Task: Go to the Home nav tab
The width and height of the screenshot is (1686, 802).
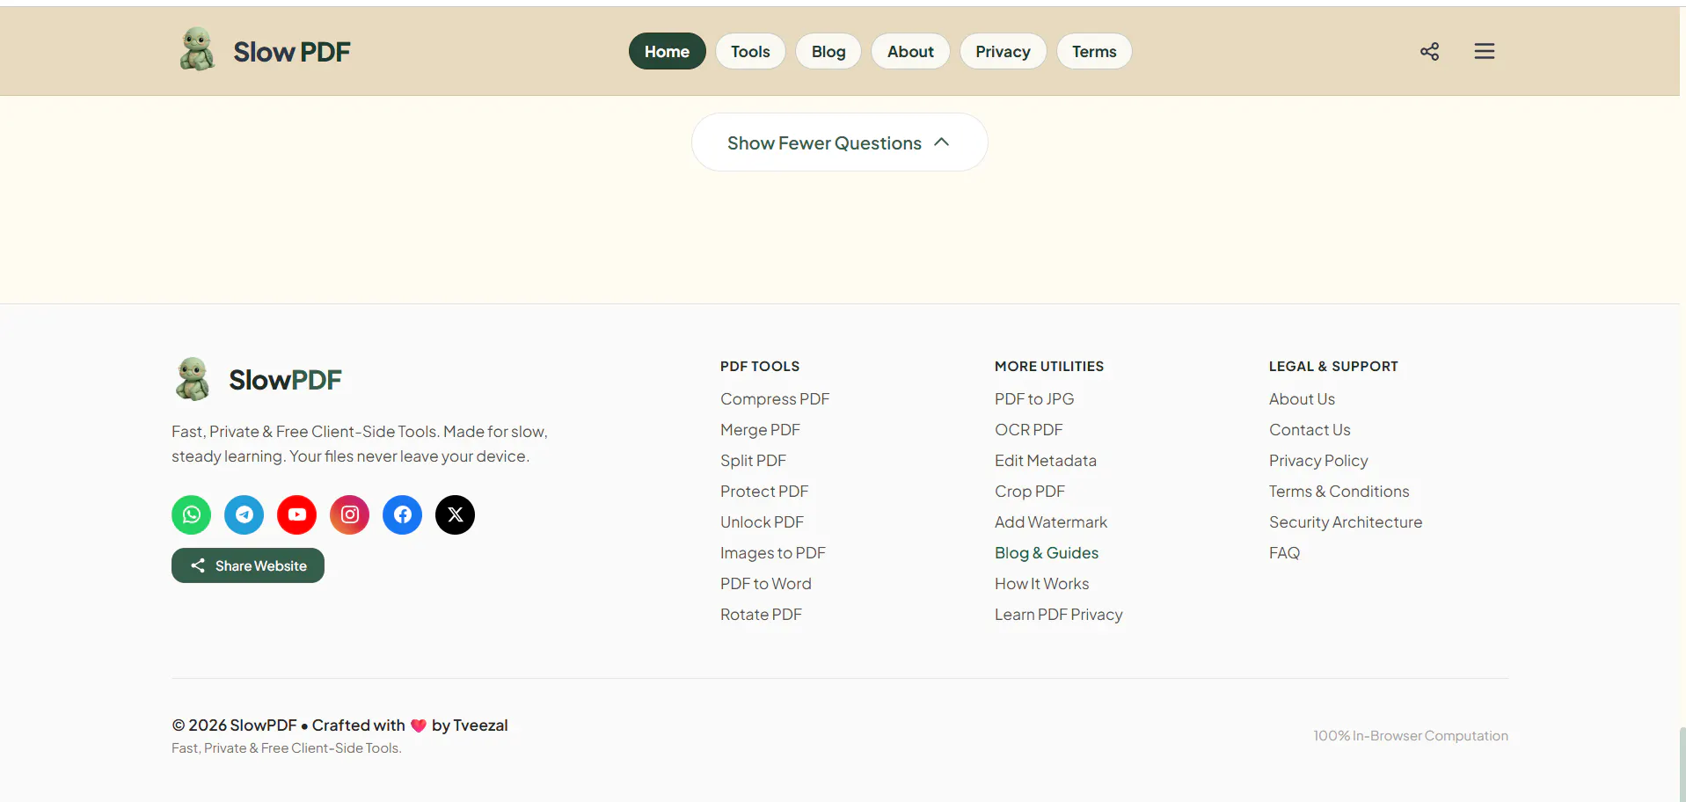Action: coord(667,51)
